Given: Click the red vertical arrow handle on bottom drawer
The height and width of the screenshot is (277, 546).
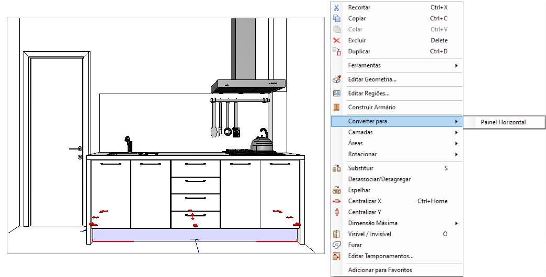Looking at the screenshot, I should (x=192, y=216).
